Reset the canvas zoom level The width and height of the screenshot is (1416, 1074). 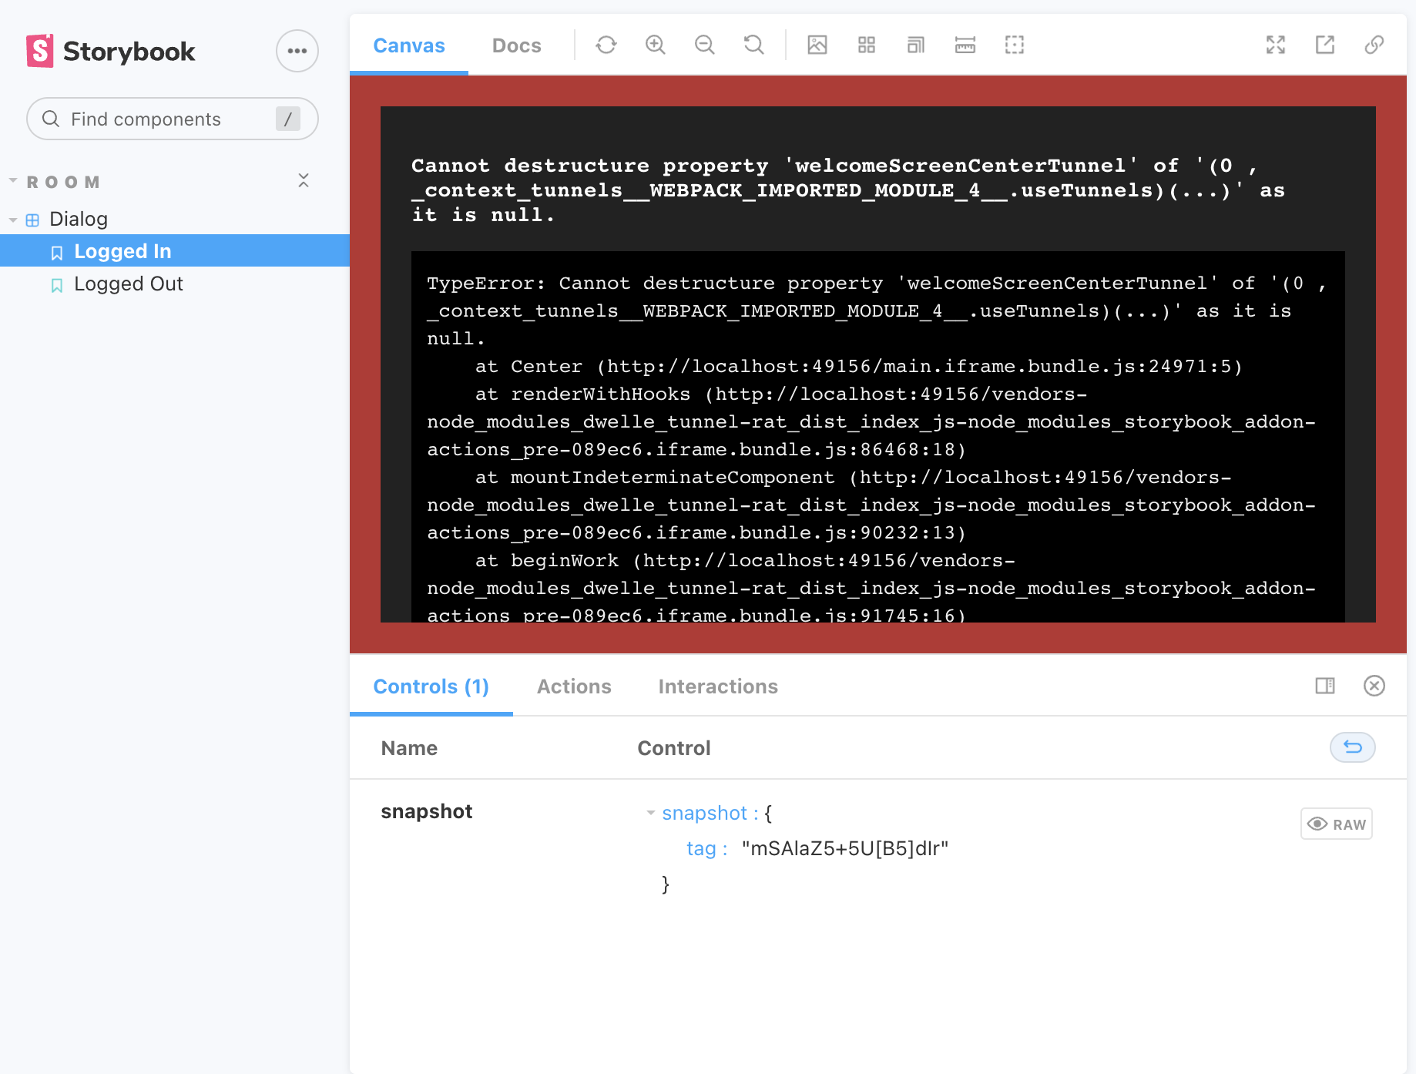[754, 45]
